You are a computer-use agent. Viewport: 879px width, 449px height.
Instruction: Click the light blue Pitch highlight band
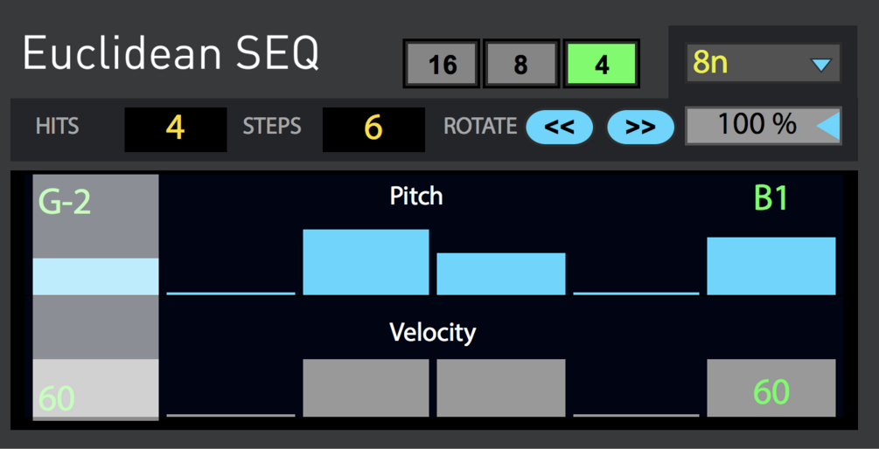(95, 276)
